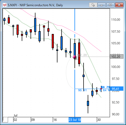
Task: Click the 90.00 price axis label
Action: [x=116, y=114]
